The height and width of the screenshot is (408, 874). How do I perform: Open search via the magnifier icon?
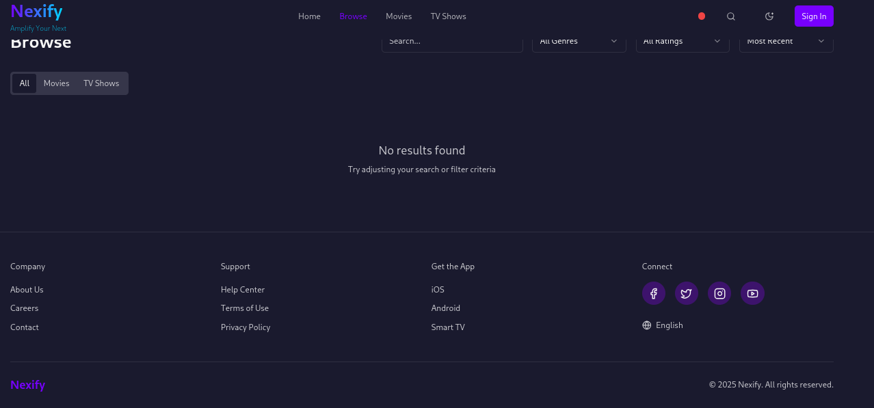coord(731,16)
